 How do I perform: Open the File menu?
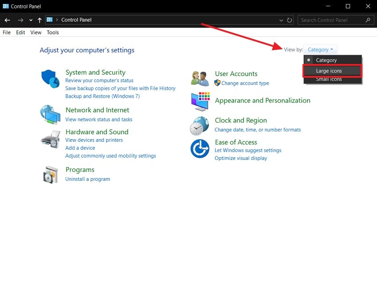(x=7, y=32)
